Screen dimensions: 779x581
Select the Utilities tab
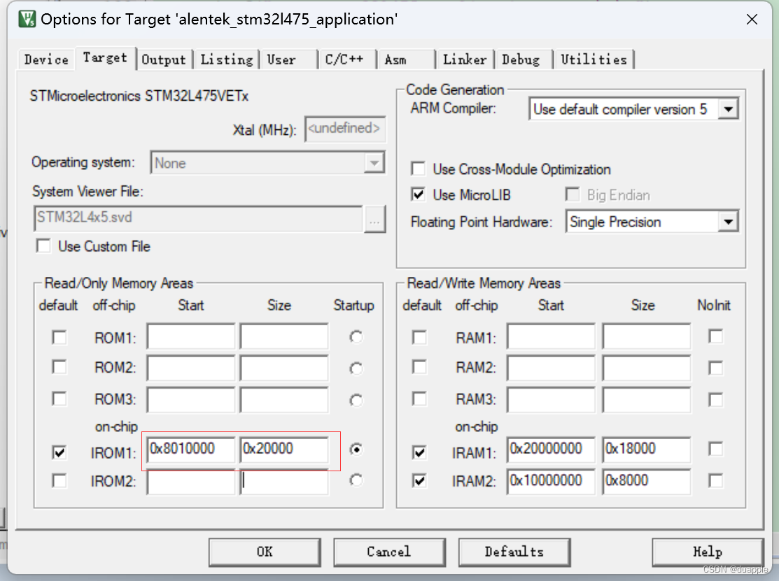594,59
